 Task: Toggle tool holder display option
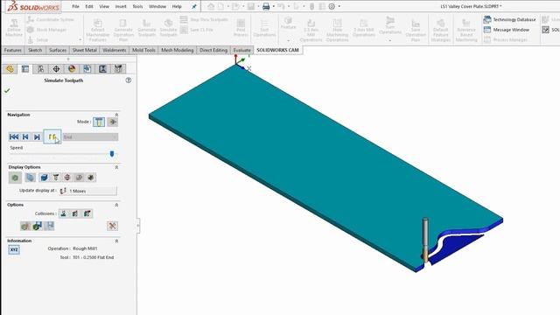(67, 178)
